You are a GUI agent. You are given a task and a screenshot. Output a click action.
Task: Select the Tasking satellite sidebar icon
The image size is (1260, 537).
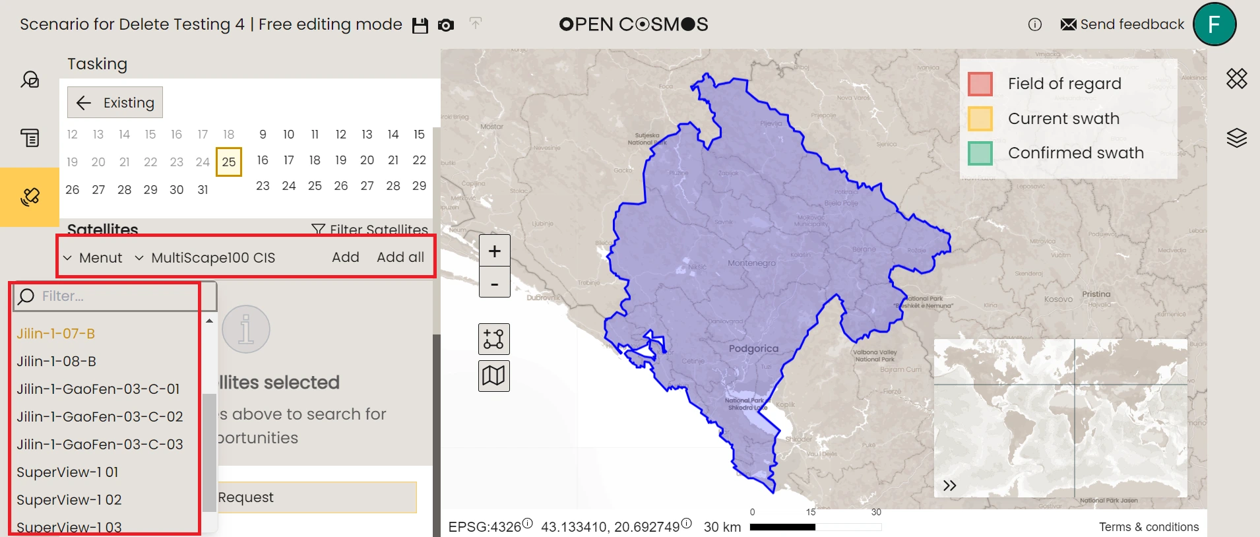(30, 197)
